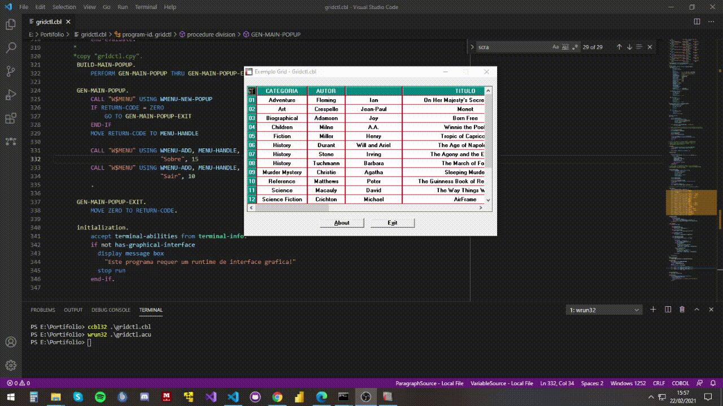Open the Source Control view
The height and width of the screenshot is (406, 723).
(11, 71)
